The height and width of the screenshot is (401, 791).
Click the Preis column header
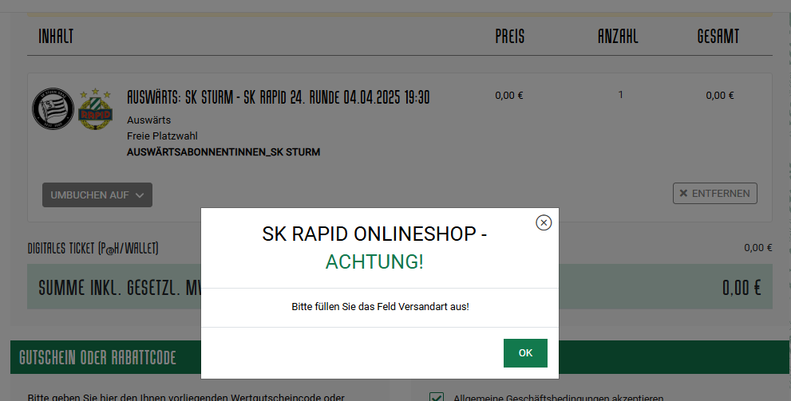click(x=509, y=36)
